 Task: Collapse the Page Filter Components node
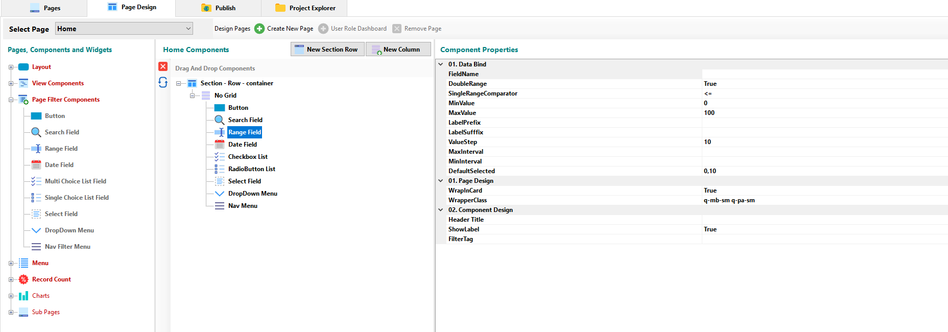pyautogui.click(x=11, y=100)
